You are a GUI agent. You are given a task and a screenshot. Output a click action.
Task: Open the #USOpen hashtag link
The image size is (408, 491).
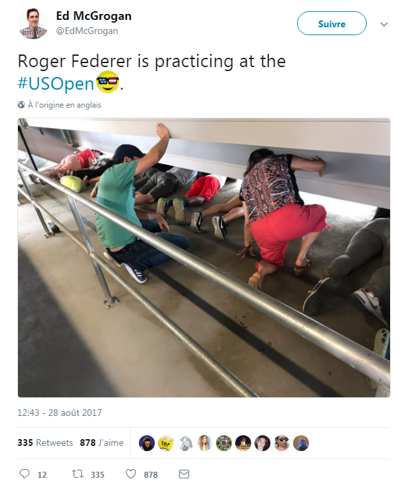[56, 84]
